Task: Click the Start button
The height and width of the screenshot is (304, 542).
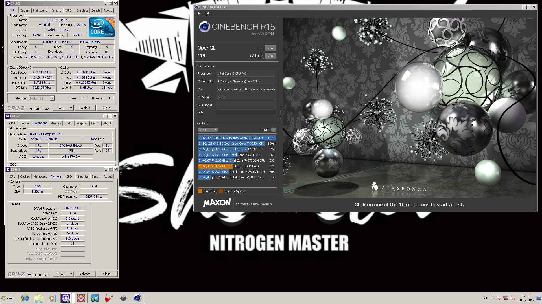Action: tap(8, 298)
